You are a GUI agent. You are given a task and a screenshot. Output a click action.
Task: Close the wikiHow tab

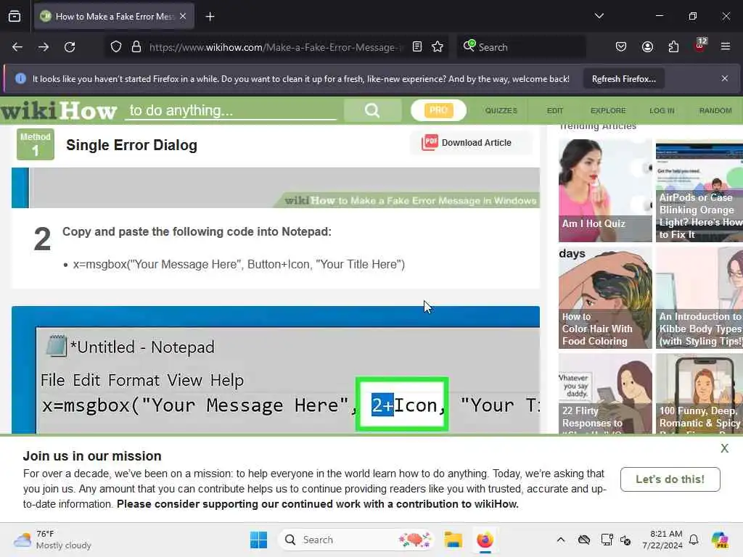[183, 16]
